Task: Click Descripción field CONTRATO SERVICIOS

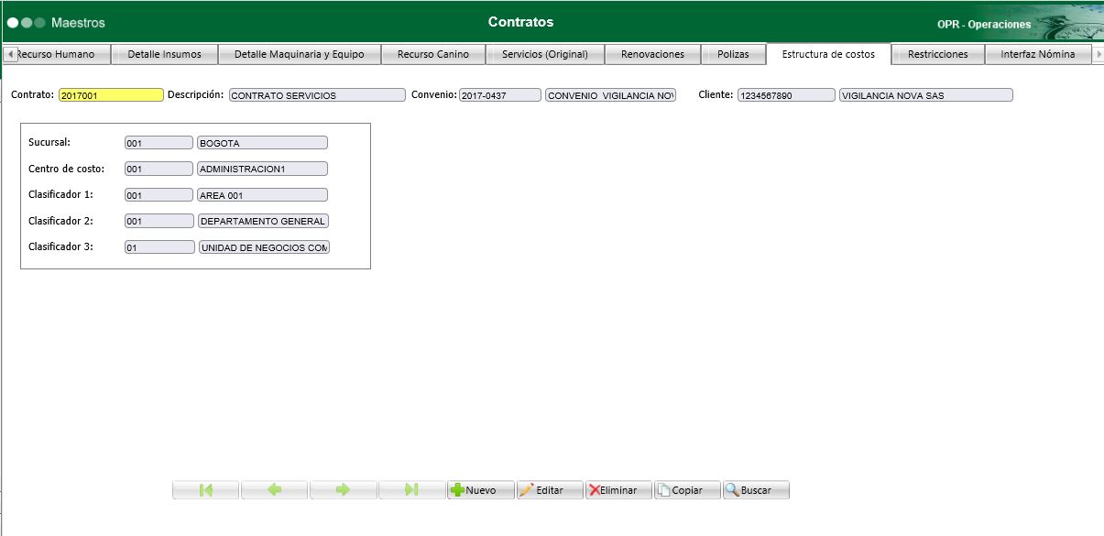Action: (x=317, y=95)
